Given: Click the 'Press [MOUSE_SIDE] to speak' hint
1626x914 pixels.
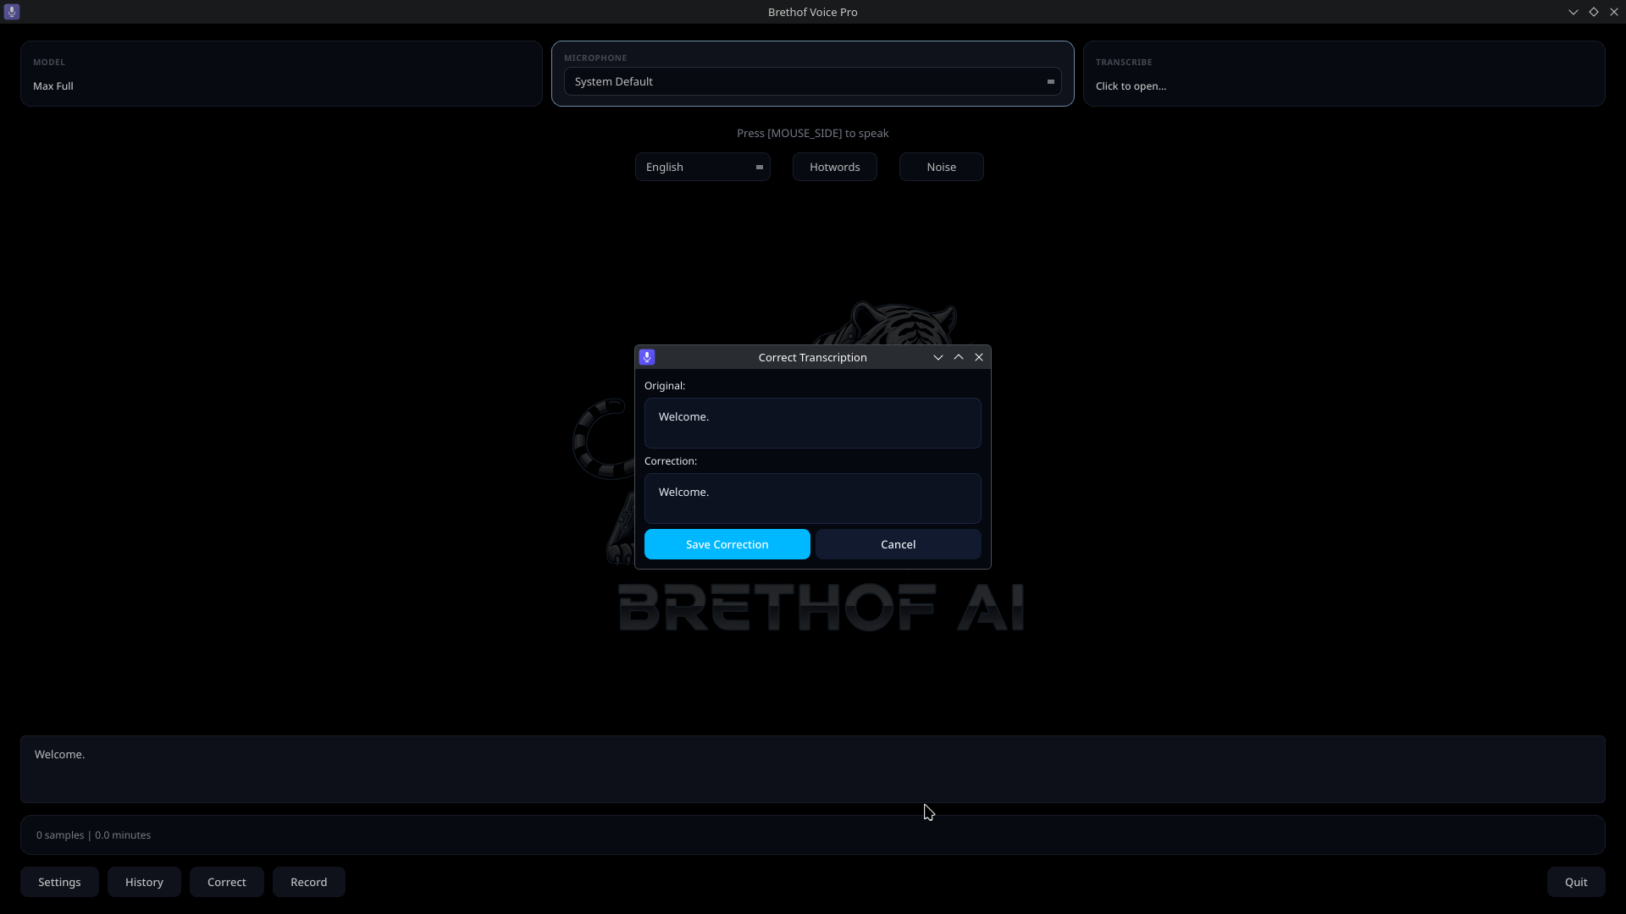Looking at the screenshot, I should 812,133.
